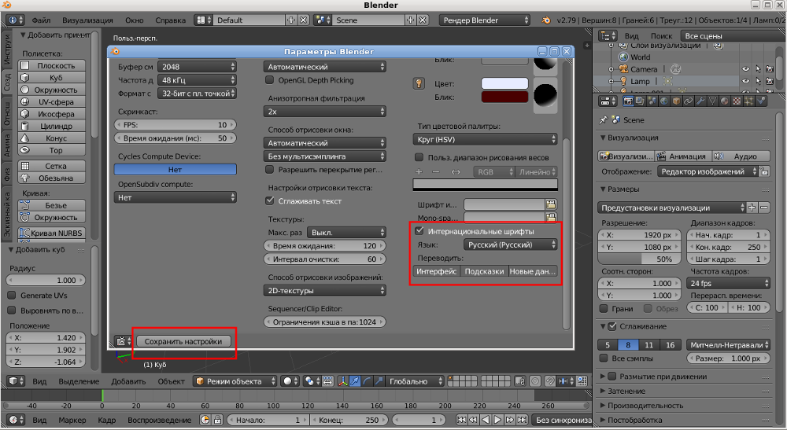Screen dimensions: 787x430
Task: Open the World properties tab (globe icon)
Action: (x=664, y=101)
